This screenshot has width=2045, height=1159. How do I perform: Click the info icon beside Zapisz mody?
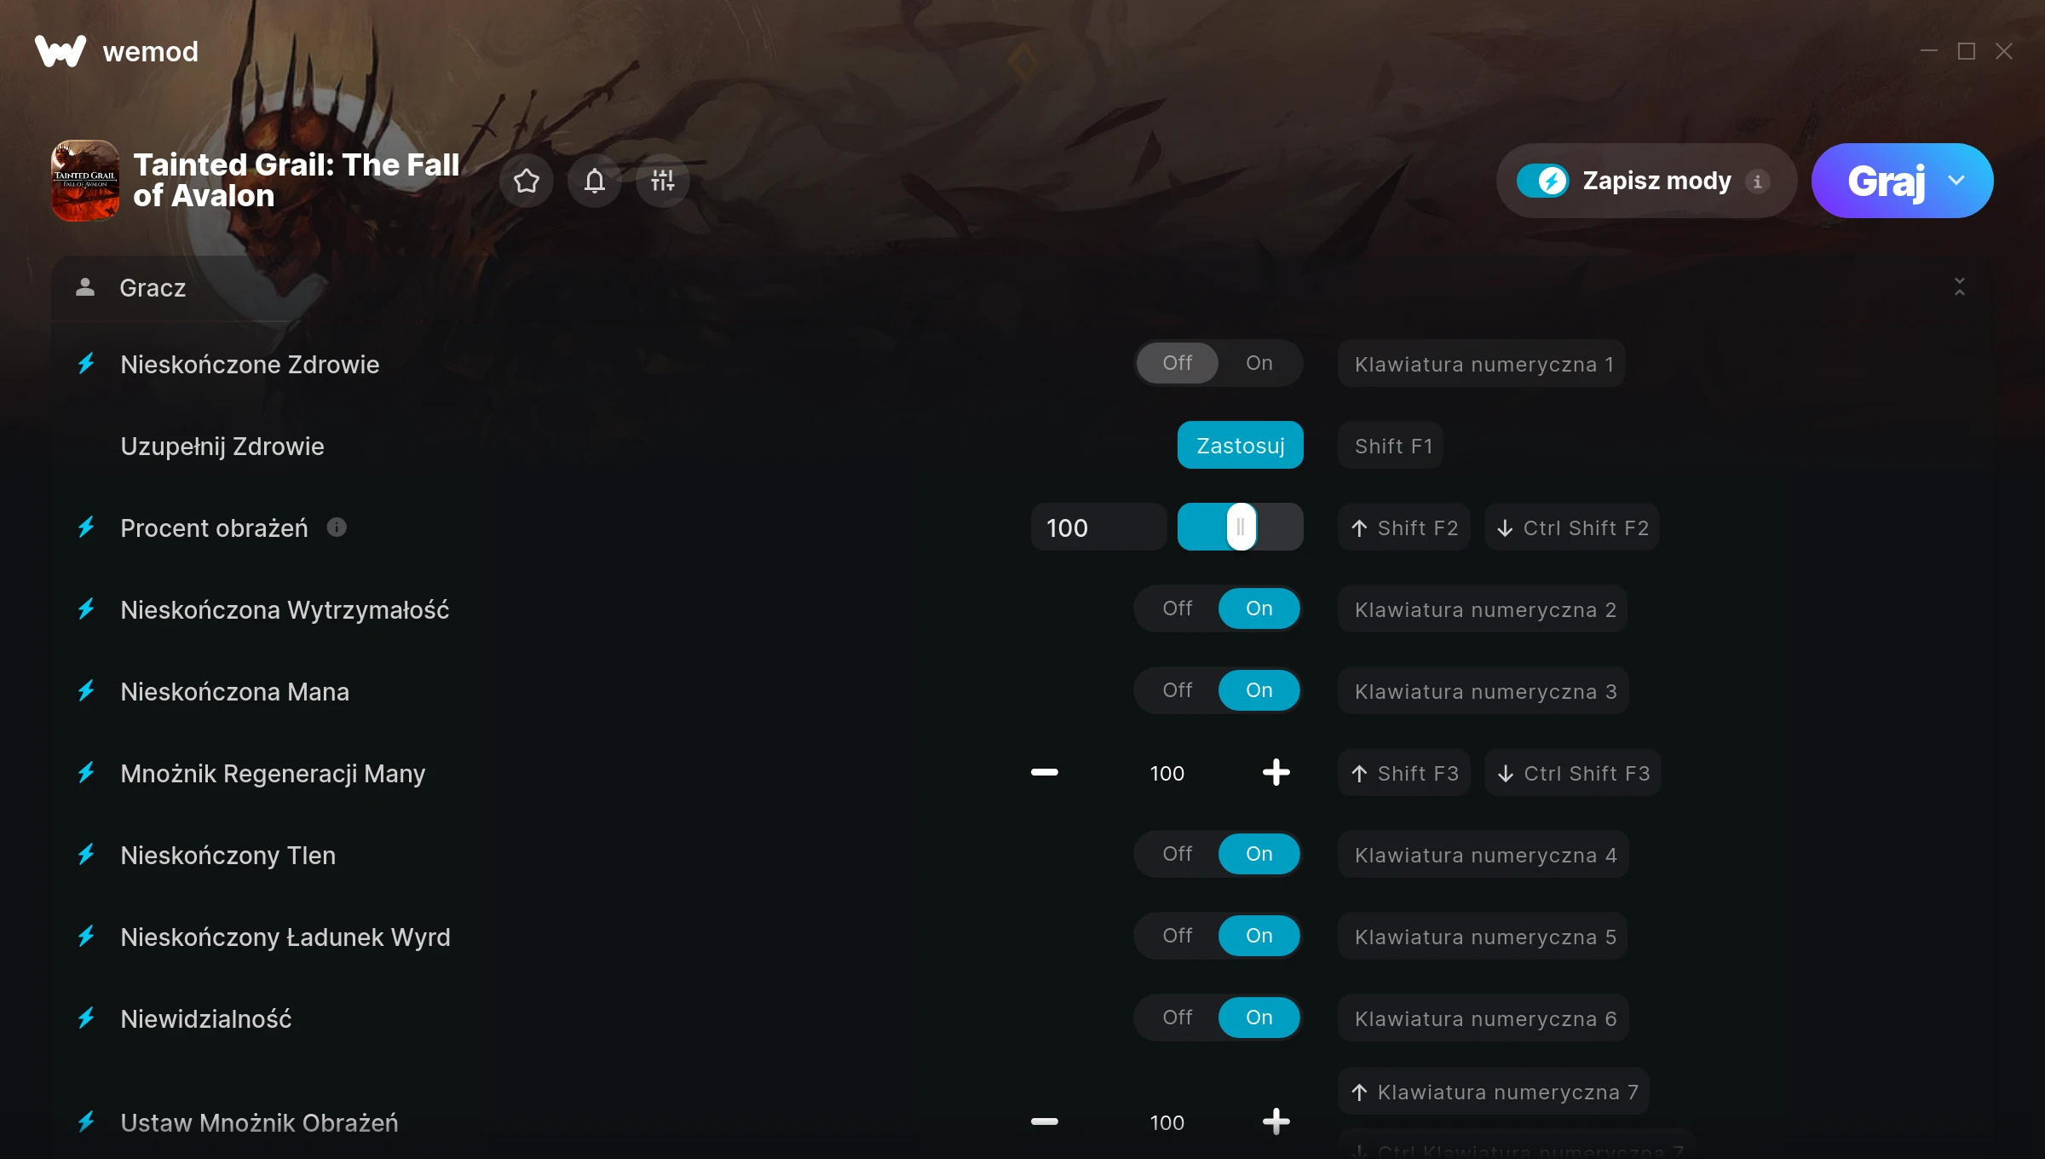pos(1757,182)
